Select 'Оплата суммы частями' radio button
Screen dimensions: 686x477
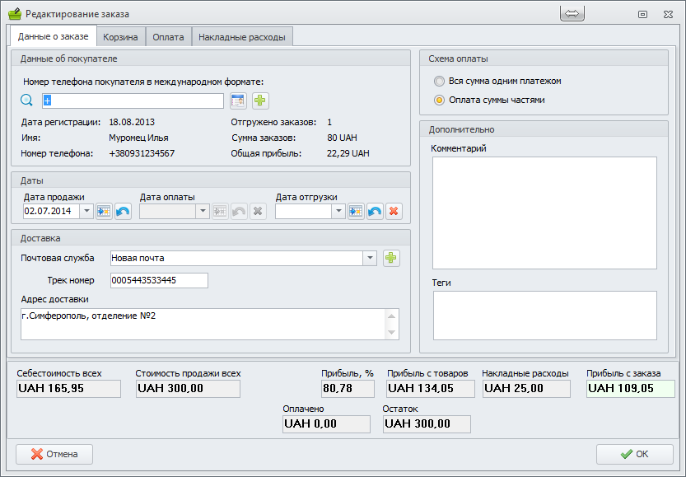[x=440, y=100]
